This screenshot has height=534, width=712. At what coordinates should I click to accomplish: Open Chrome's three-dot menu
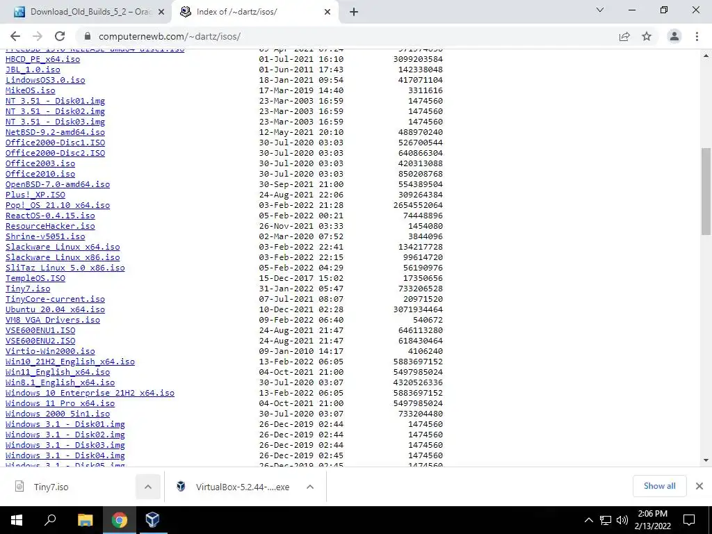(697, 36)
